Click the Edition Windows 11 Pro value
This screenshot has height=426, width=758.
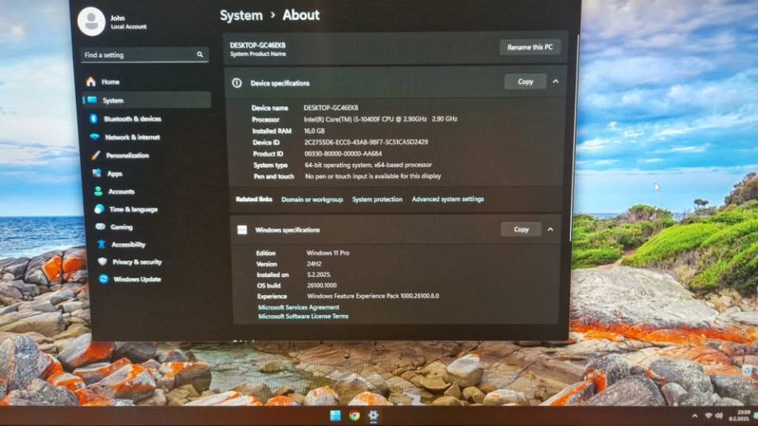(328, 253)
